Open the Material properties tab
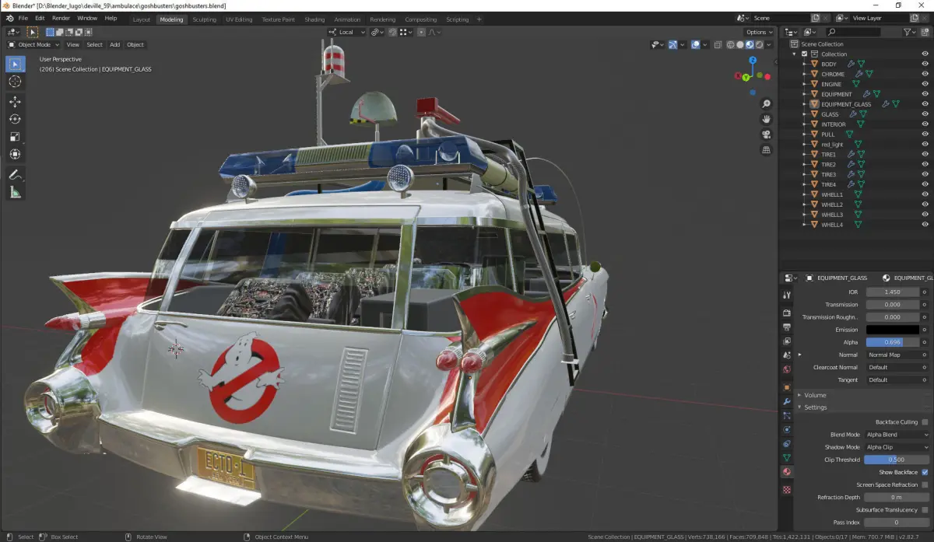Screen dimensions: 934x542 787,472
